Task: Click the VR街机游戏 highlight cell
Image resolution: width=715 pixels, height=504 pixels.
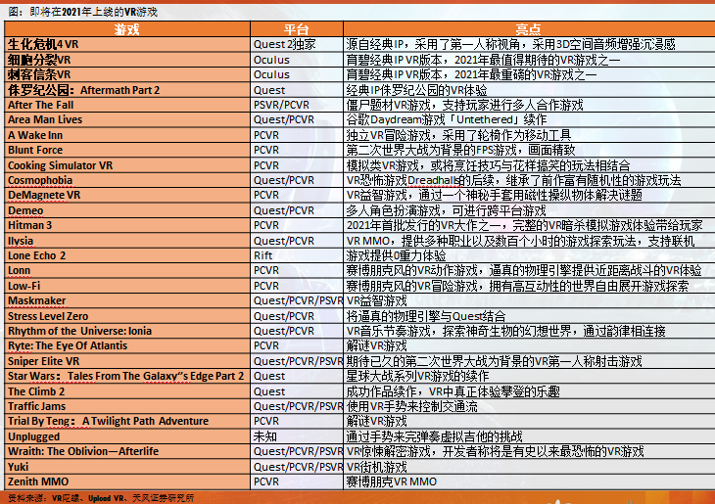Action: coord(530,467)
